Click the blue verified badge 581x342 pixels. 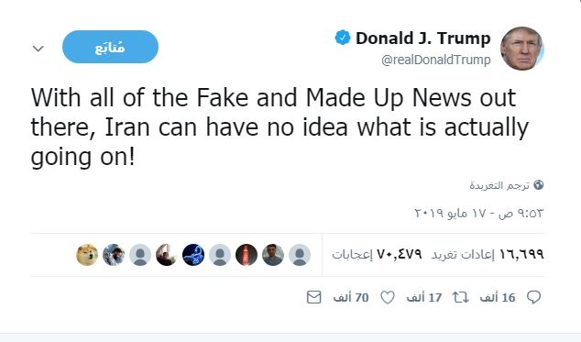(343, 38)
